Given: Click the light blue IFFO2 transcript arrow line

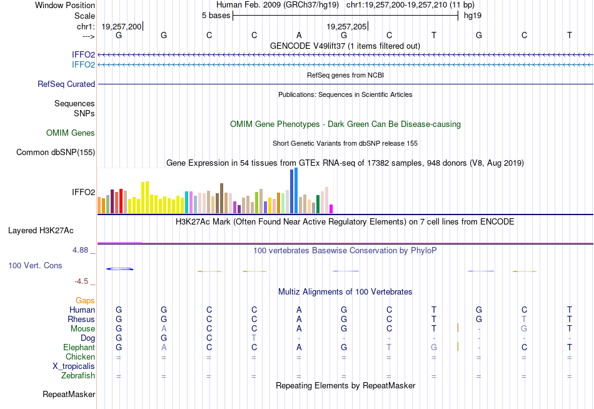Looking at the screenshot, I should coord(345,65).
